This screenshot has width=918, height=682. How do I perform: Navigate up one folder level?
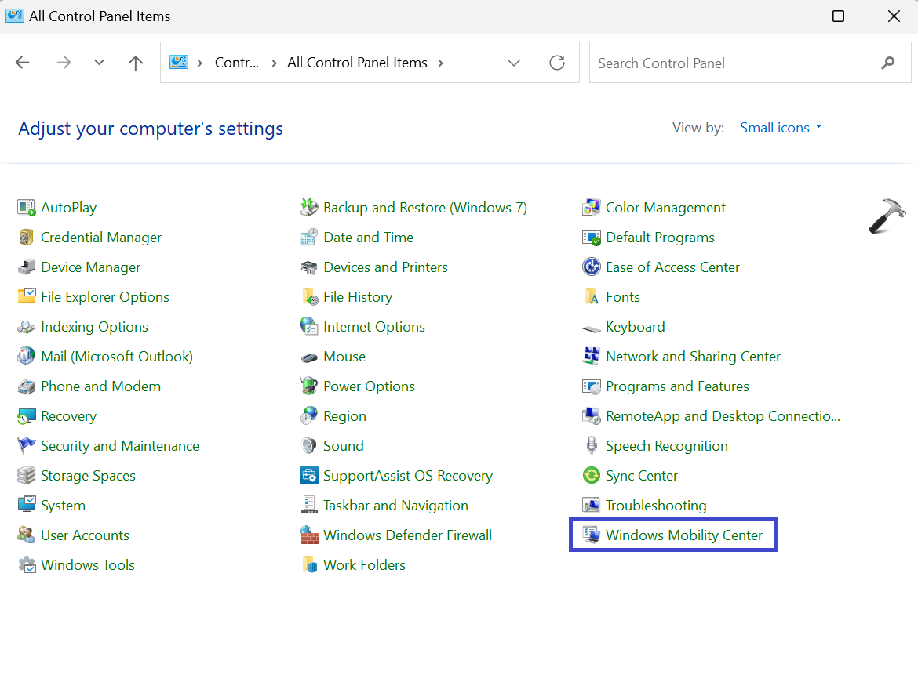click(136, 63)
